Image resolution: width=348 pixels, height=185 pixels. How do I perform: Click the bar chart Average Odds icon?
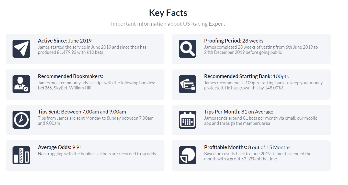coord(21,155)
